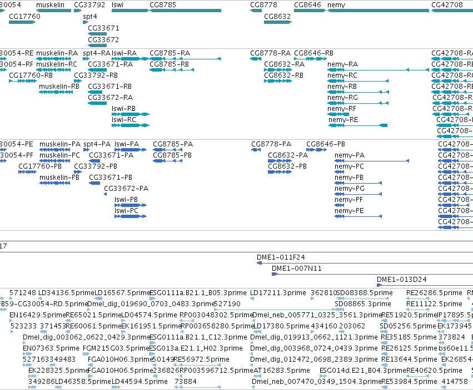Open the CG8646-PB protein label
The height and width of the screenshot is (390, 473).
click(x=326, y=145)
